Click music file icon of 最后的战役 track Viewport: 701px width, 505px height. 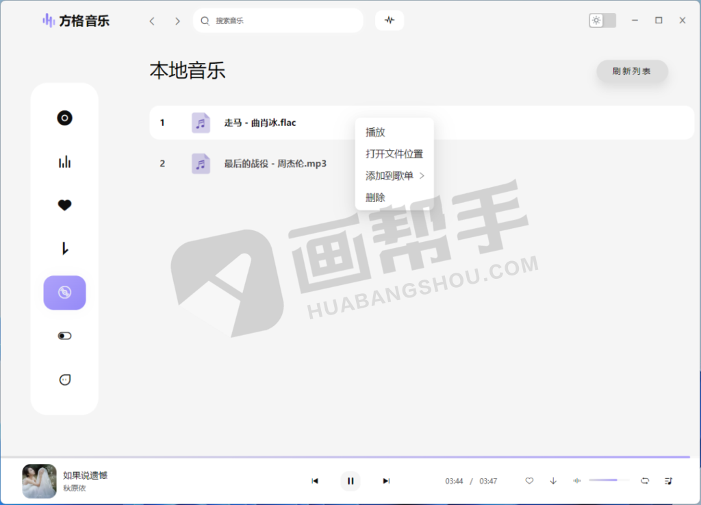click(201, 164)
